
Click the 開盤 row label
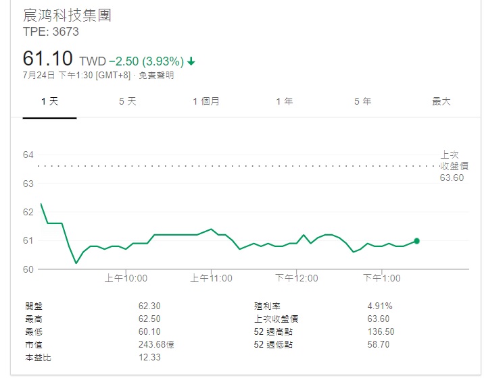click(x=34, y=306)
